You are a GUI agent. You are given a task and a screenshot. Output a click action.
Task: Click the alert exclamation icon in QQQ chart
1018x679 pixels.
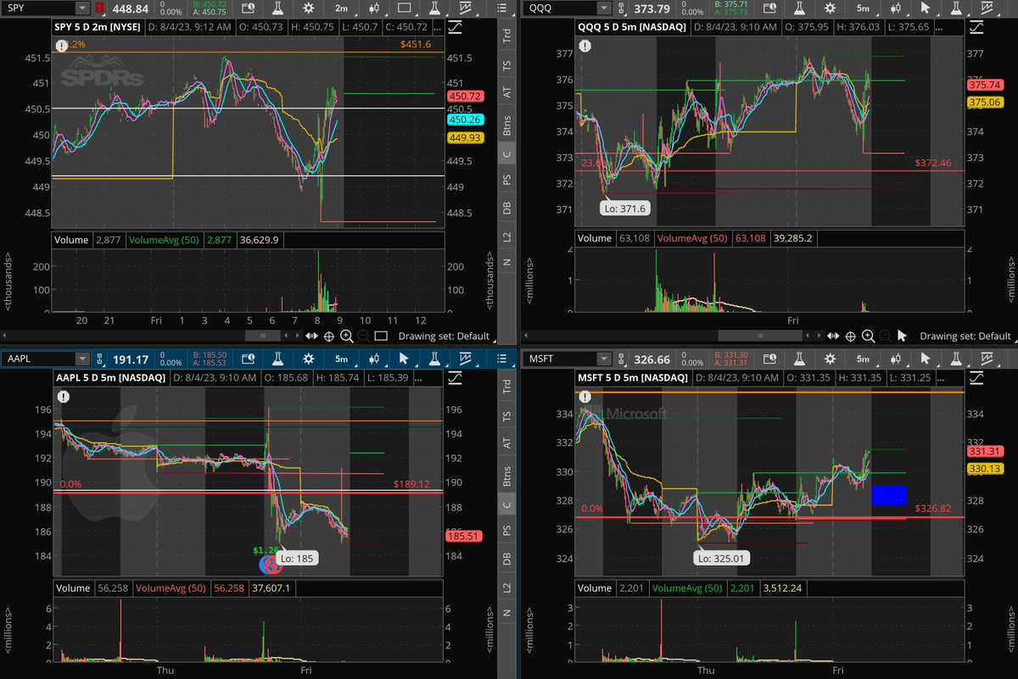[585, 46]
